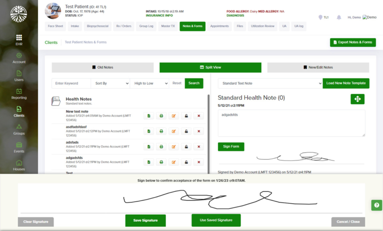Open the Standard Text Note template dropdown
The width and height of the screenshot is (383, 231).
270,84
